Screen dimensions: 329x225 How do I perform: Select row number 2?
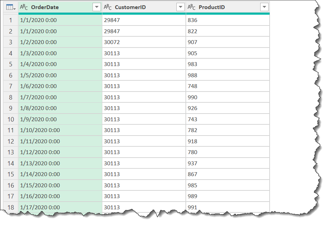[x=11, y=31]
